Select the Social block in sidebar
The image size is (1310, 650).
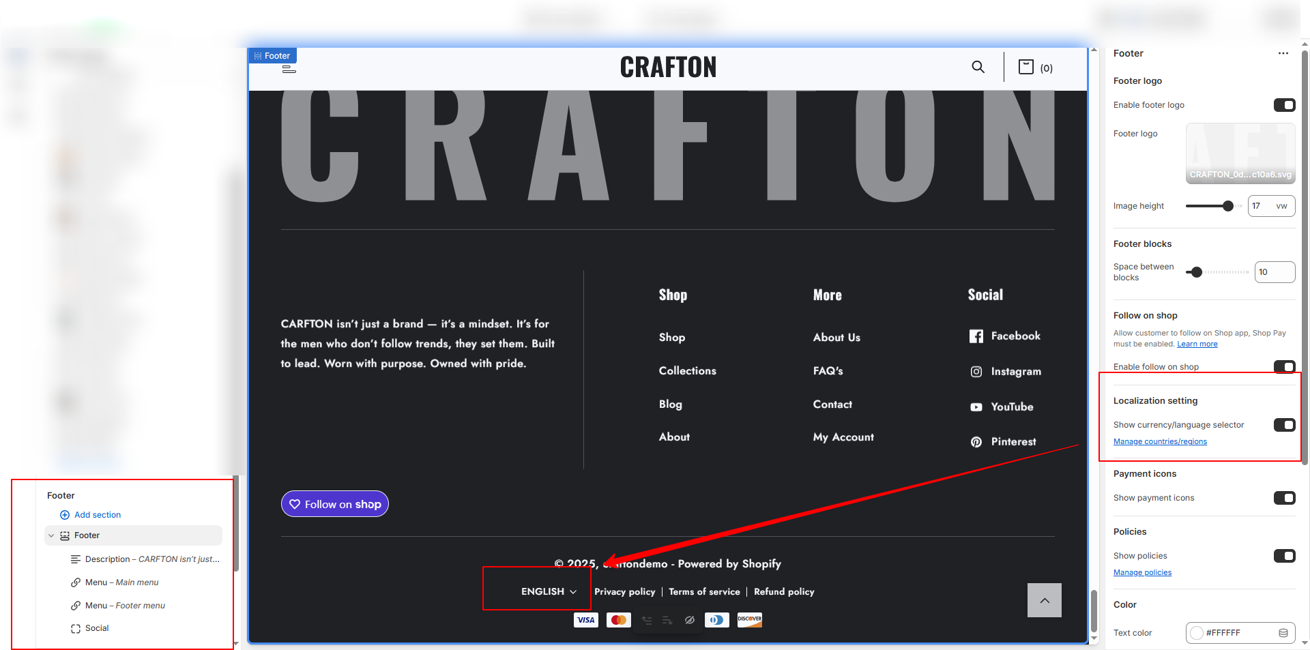tap(97, 628)
